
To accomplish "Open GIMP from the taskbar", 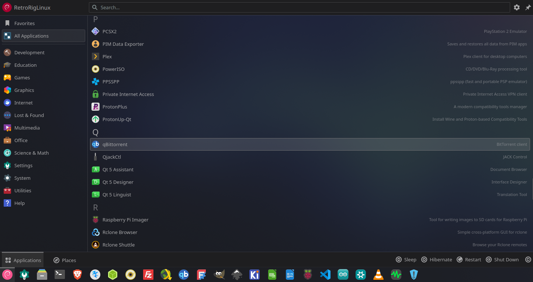I will [x=219, y=274].
